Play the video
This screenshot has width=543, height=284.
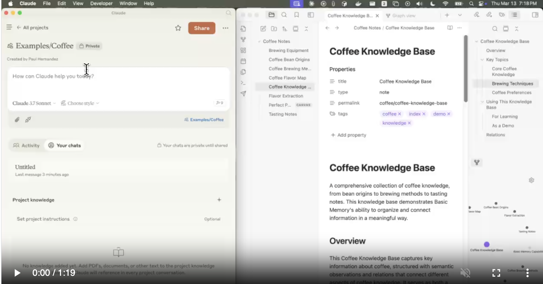point(17,273)
